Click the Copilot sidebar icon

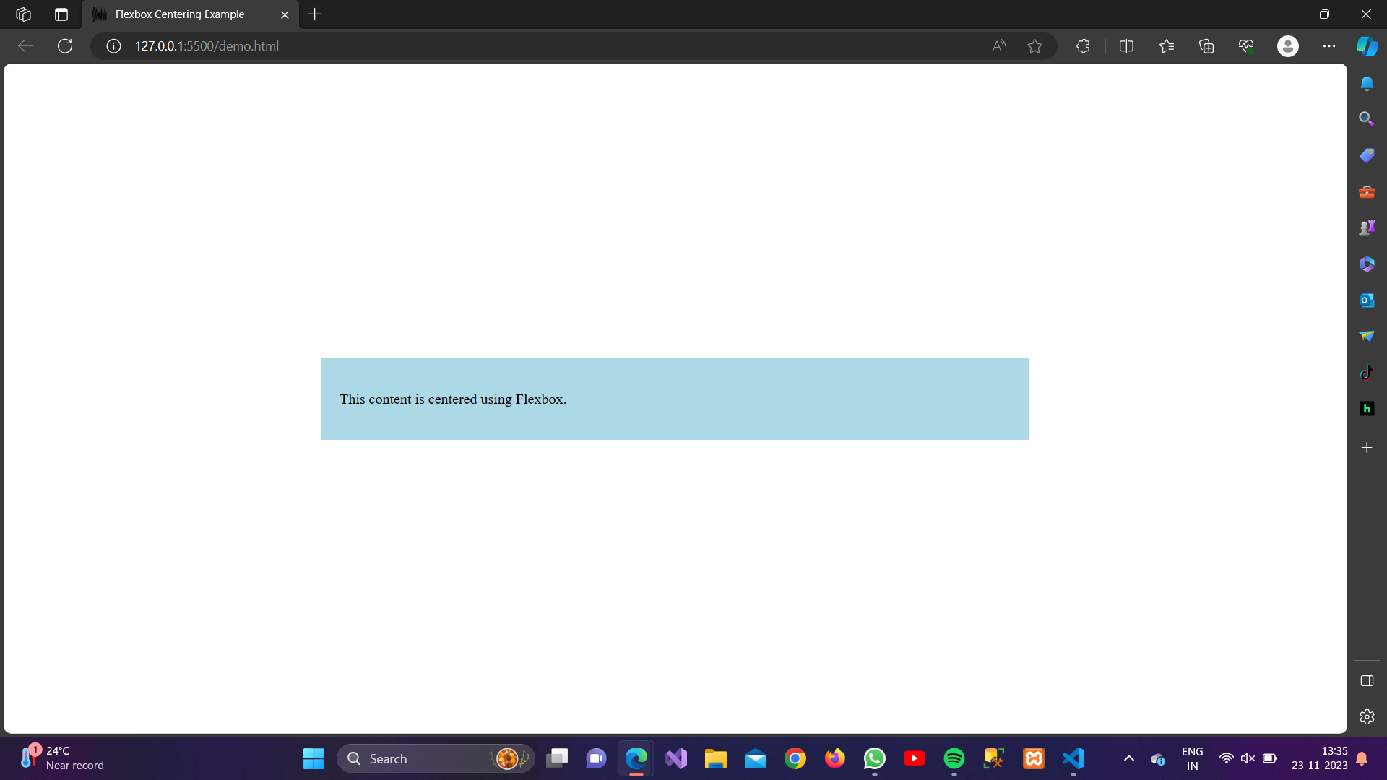(1367, 46)
